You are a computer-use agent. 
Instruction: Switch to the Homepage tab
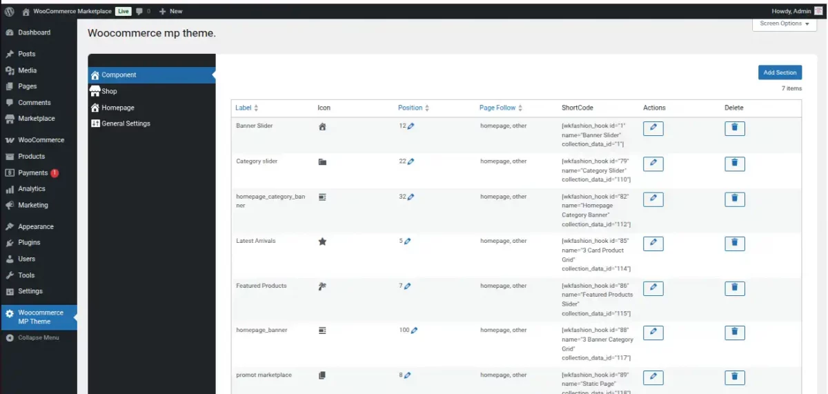tap(152, 108)
